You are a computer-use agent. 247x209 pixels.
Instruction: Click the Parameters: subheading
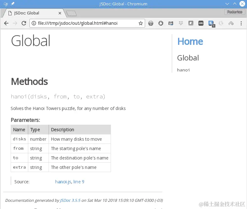(x=25, y=120)
